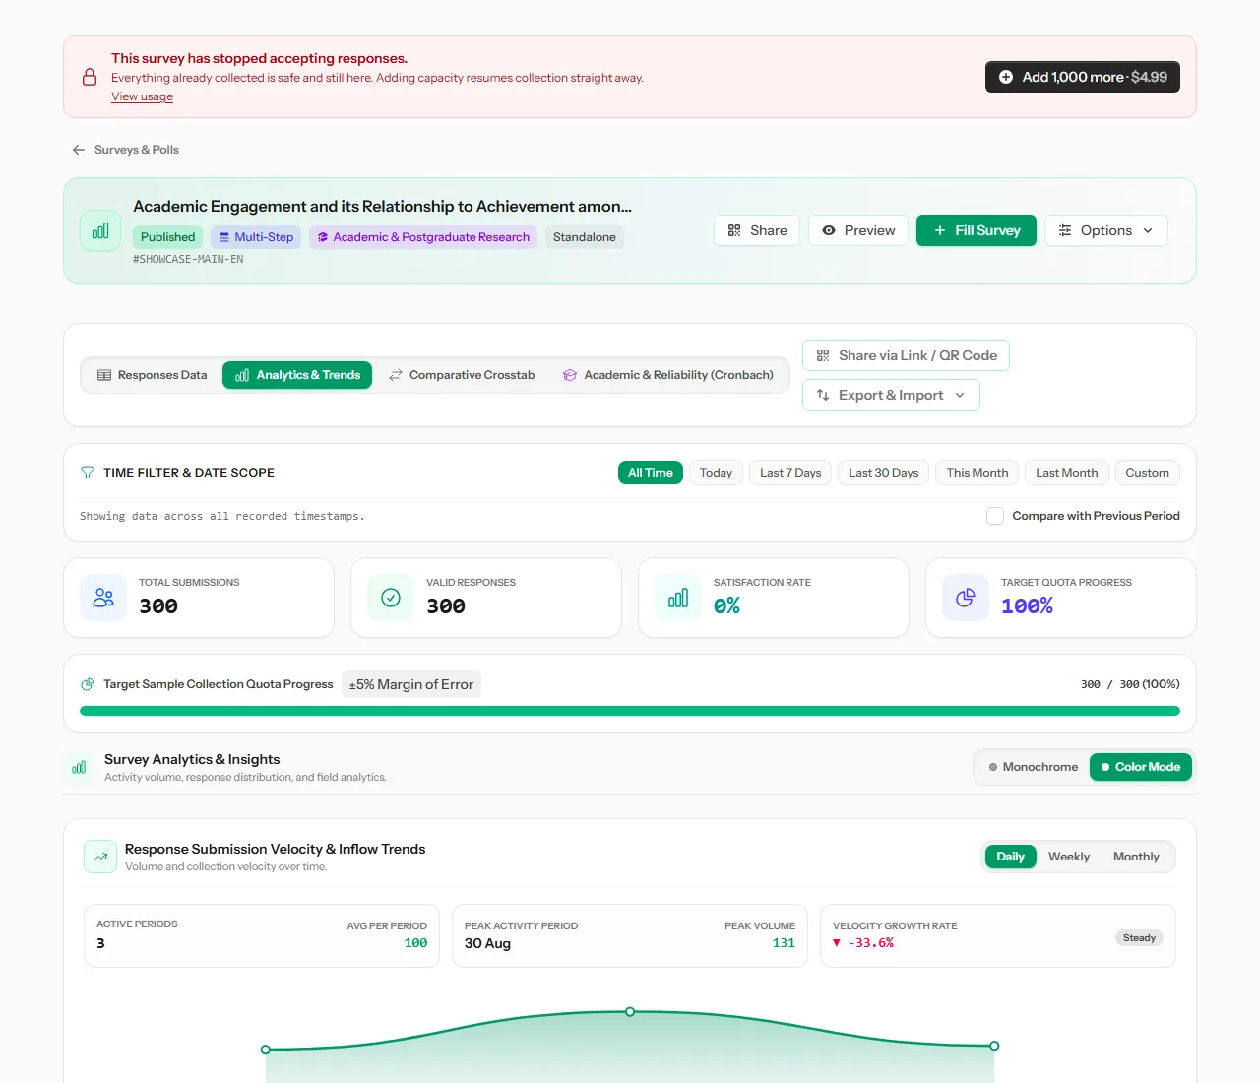Viewport: 1260px width, 1083px height.
Task: Click the Survey Analytics & Insights icon
Action: (x=79, y=767)
